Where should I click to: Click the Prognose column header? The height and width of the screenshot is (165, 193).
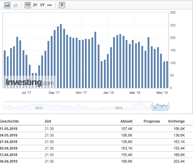(x=152, y=121)
